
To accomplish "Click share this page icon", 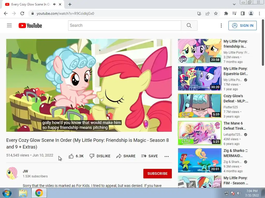I will 208,13.
